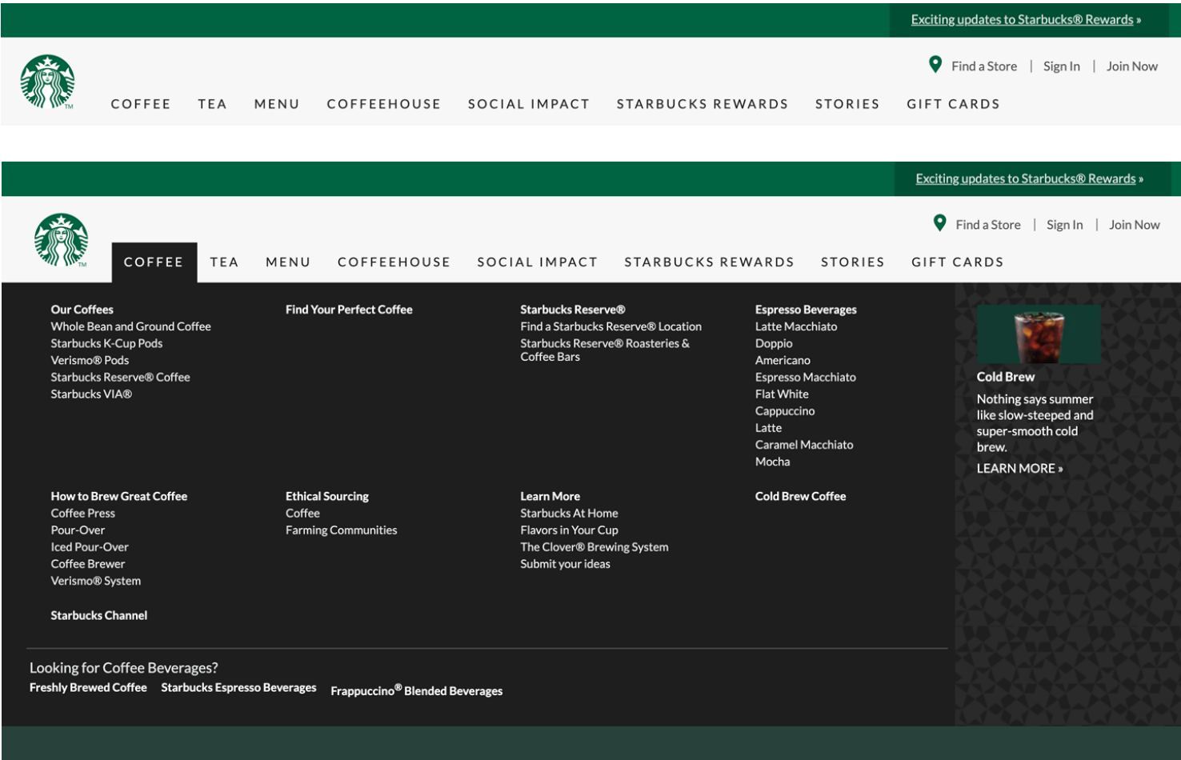Select Flat White
1181x760 pixels.
tap(782, 394)
